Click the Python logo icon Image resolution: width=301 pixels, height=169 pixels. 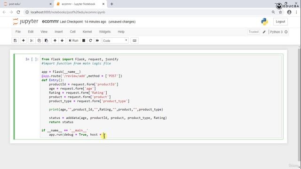tap(264, 22)
